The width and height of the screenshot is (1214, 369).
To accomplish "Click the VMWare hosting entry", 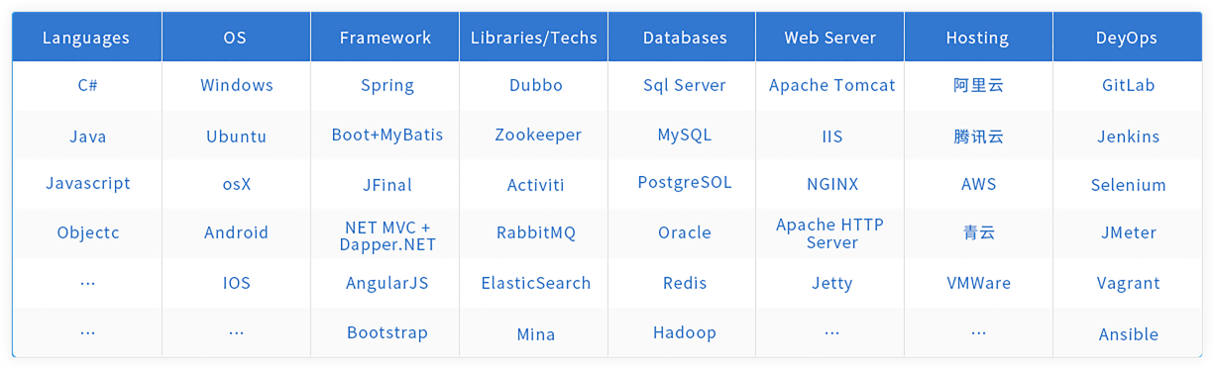I will [979, 283].
